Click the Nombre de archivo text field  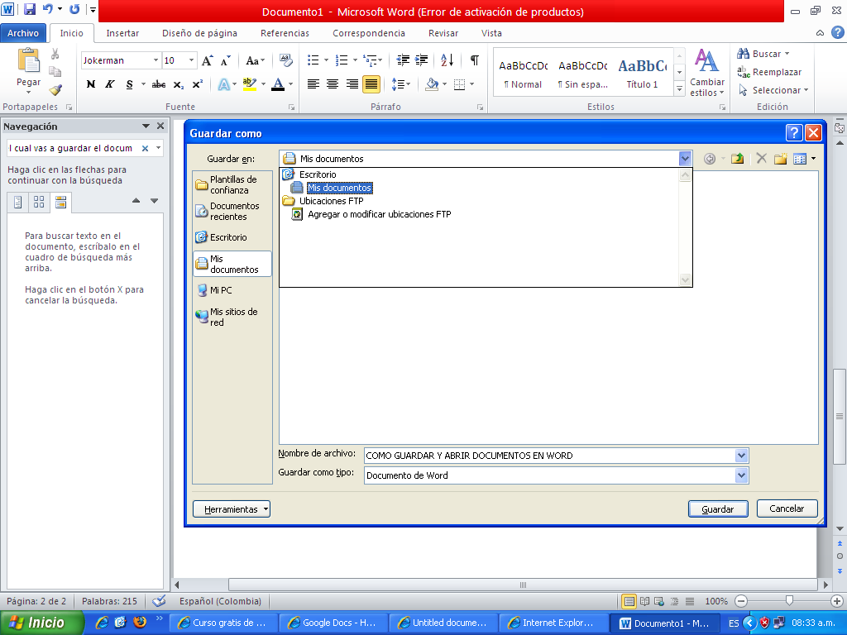click(x=550, y=456)
